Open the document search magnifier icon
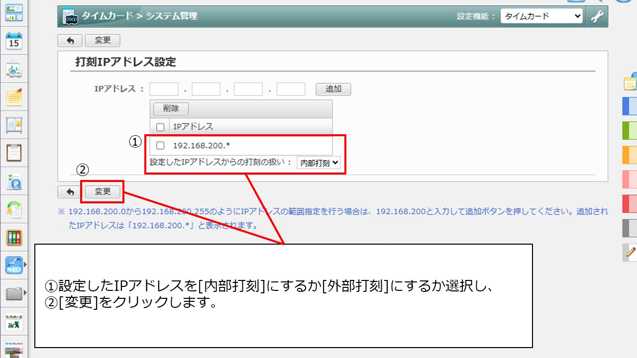This screenshot has width=637, height=358. click(14, 181)
